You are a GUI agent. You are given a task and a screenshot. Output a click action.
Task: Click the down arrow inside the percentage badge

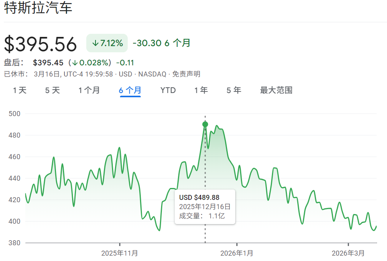pyautogui.click(x=95, y=43)
